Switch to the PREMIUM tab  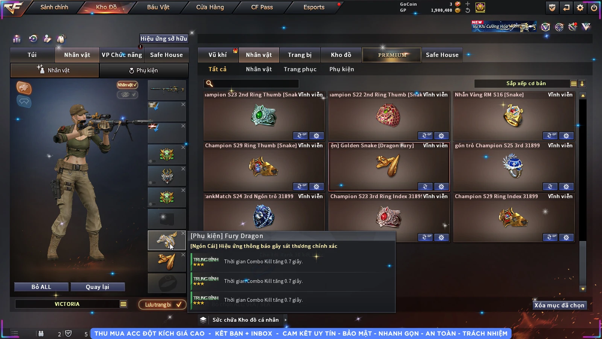[x=392, y=55]
